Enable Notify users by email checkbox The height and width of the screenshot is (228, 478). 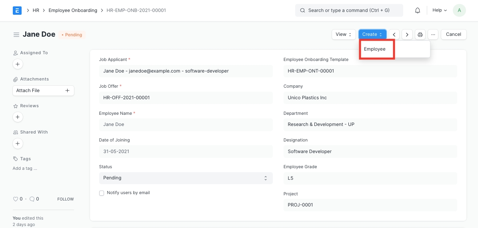[102, 193]
